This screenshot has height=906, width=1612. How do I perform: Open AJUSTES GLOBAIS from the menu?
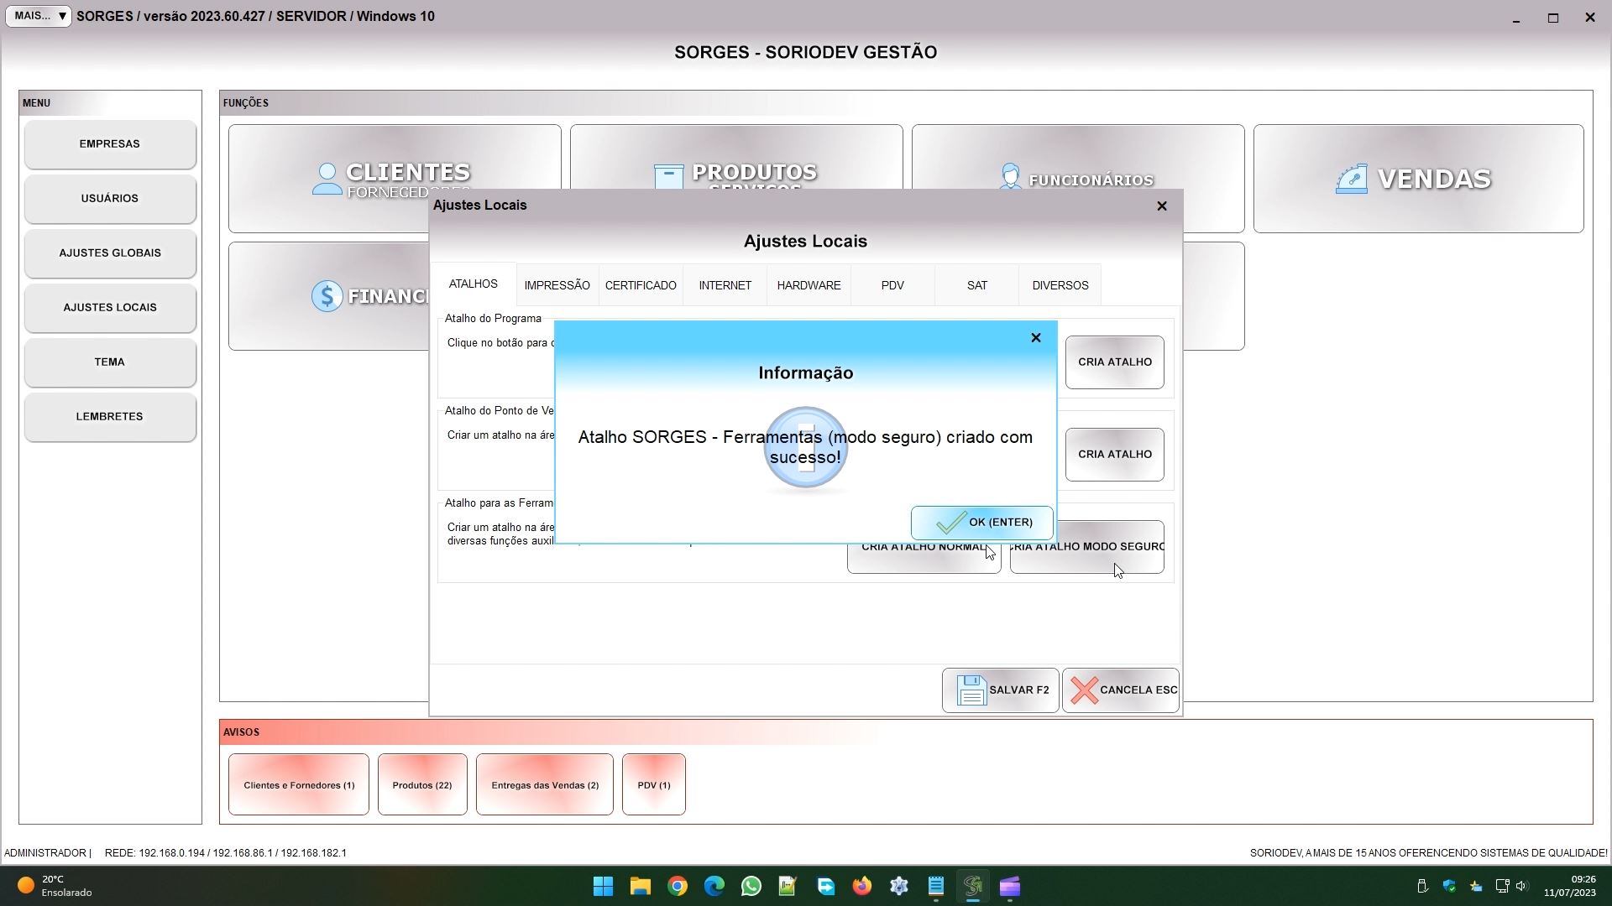[x=110, y=253]
